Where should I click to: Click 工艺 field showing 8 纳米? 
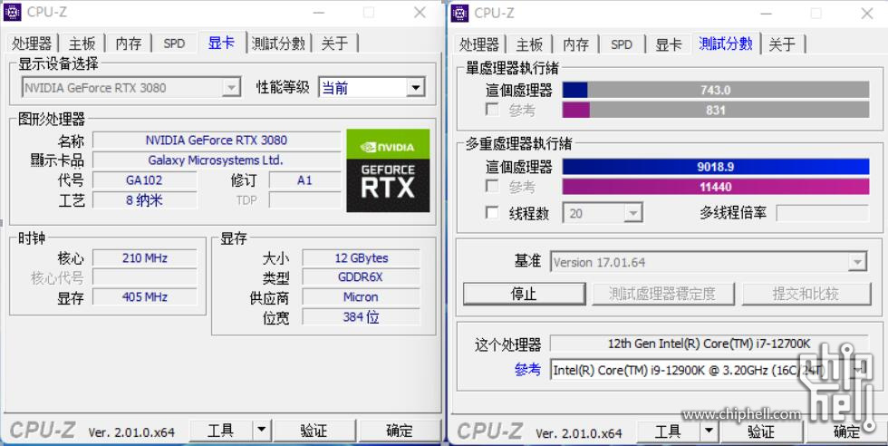pyautogui.click(x=144, y=200)
